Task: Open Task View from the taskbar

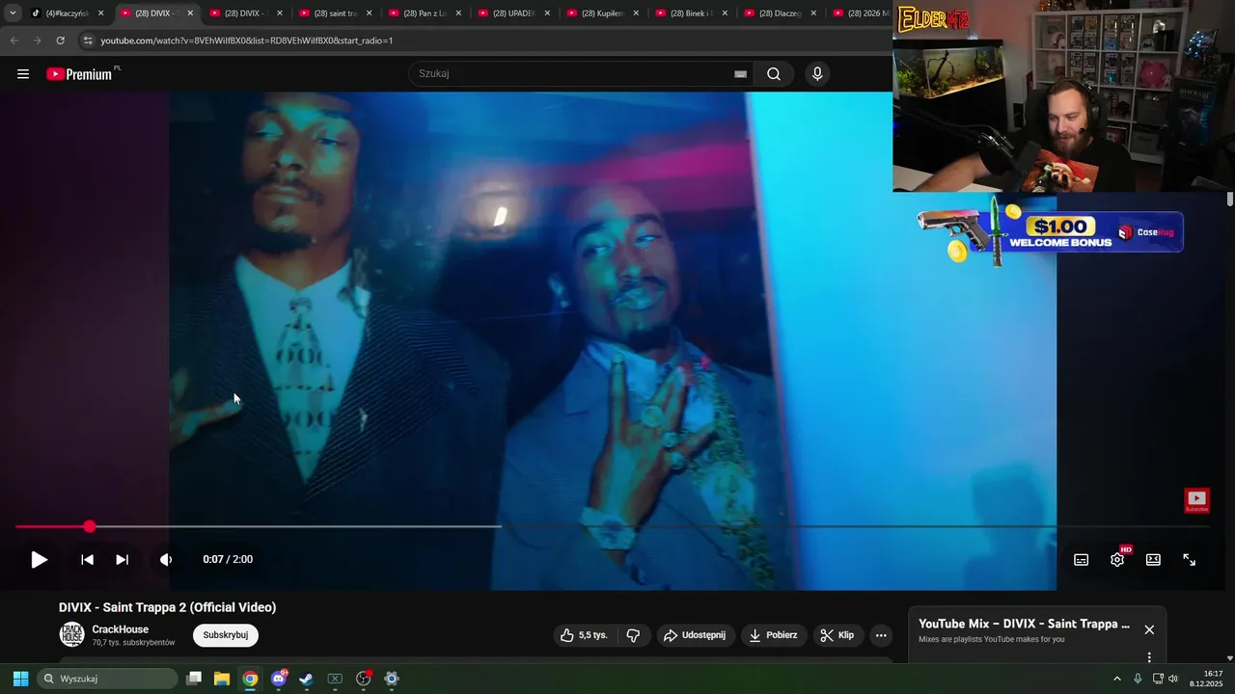Action: 194,679
